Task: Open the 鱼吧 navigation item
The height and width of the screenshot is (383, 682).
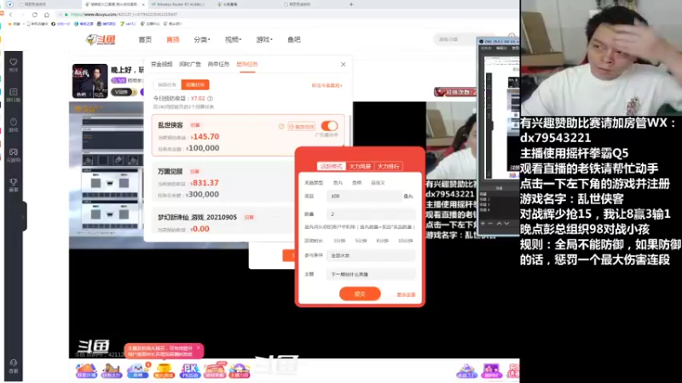Action: click(x=294, y=39)
